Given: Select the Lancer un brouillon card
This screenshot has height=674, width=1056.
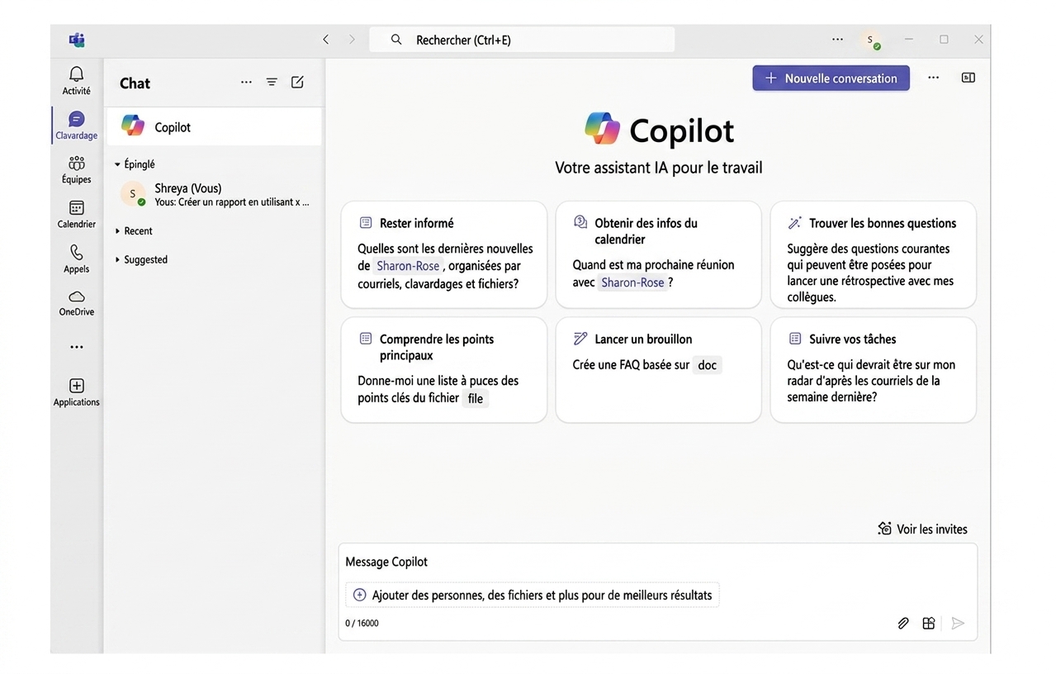Looking at the screenshot, I should [658, 370].
